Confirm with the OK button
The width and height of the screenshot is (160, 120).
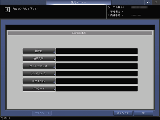coord(143,113)
